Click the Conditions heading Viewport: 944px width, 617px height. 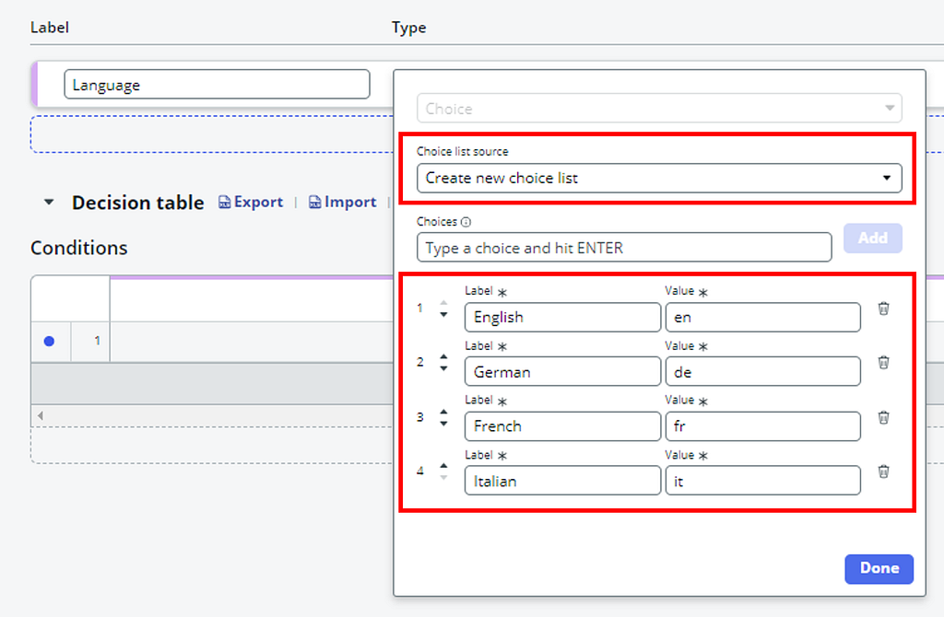point(79,248)
